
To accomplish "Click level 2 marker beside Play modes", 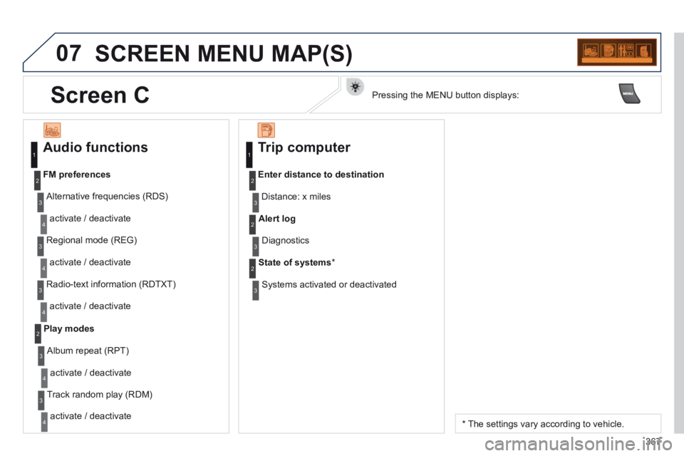I will click(x=38, y=334).
